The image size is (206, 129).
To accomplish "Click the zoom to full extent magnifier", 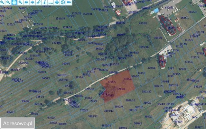I will tap(20, 2).
